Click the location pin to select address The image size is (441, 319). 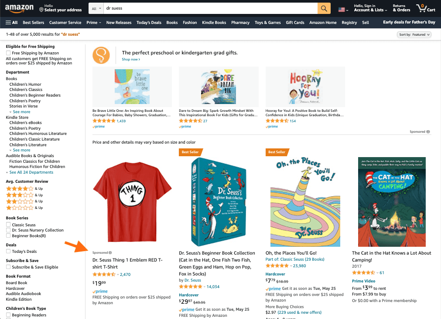tap(41, 10)
